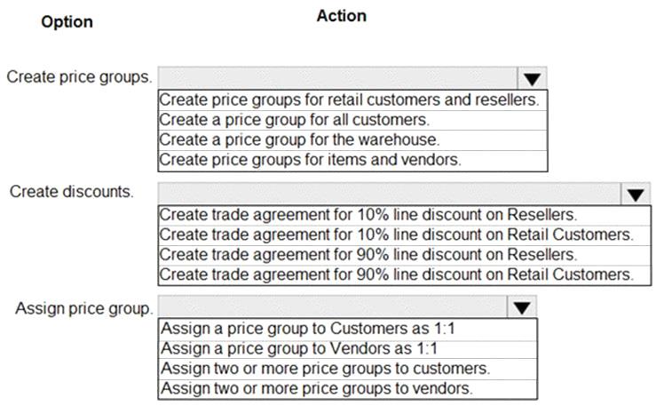The image size is (656, 406).
Task: Pick 'Create a price group for the warehouse'
Action: tap(300, 139)
